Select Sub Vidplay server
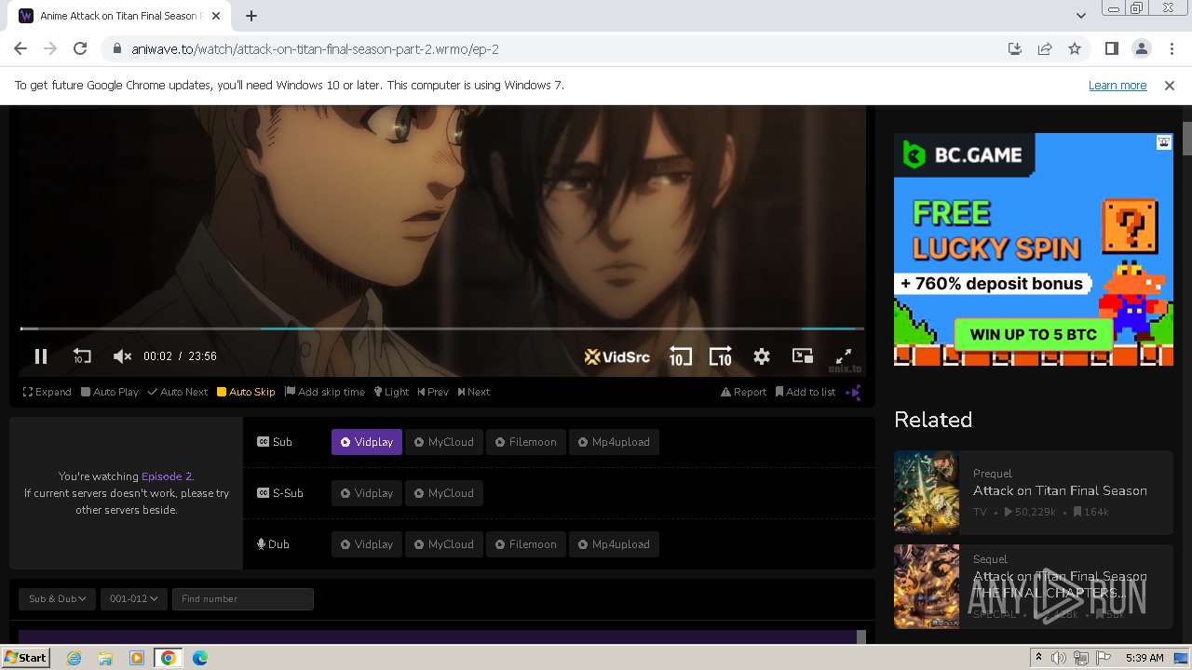This screenshot has height=670, width=1192. coord(367,442)
